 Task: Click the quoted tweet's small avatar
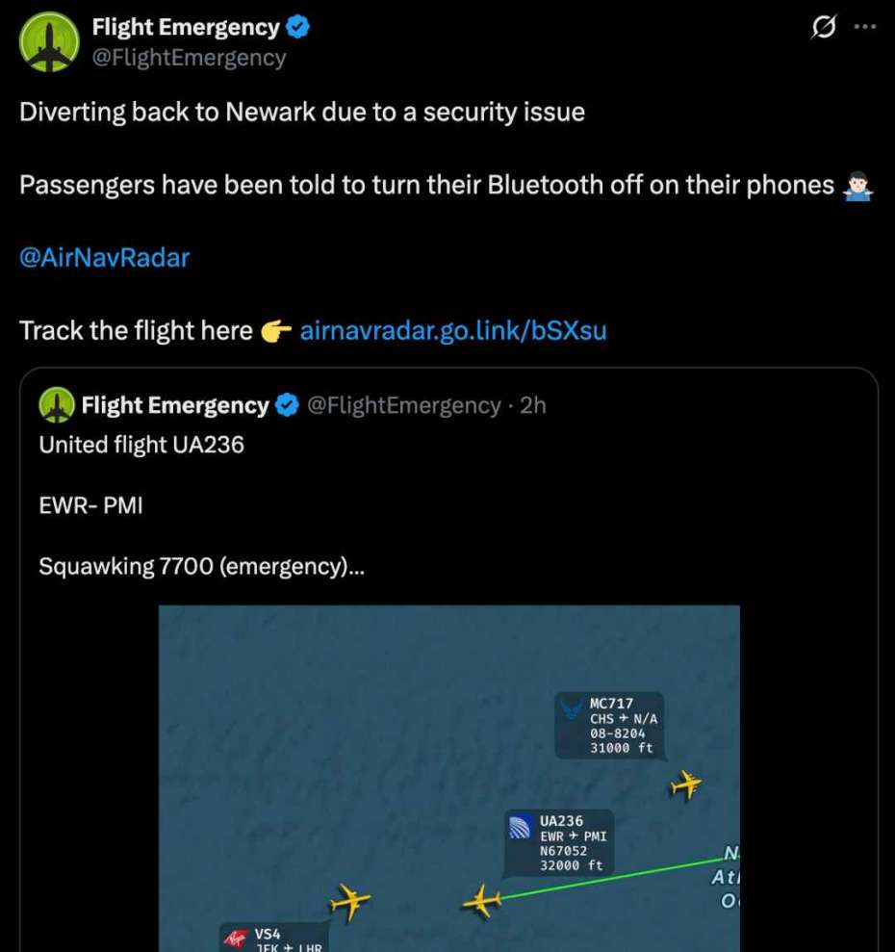pyautogui.click(x=57, y=405)
